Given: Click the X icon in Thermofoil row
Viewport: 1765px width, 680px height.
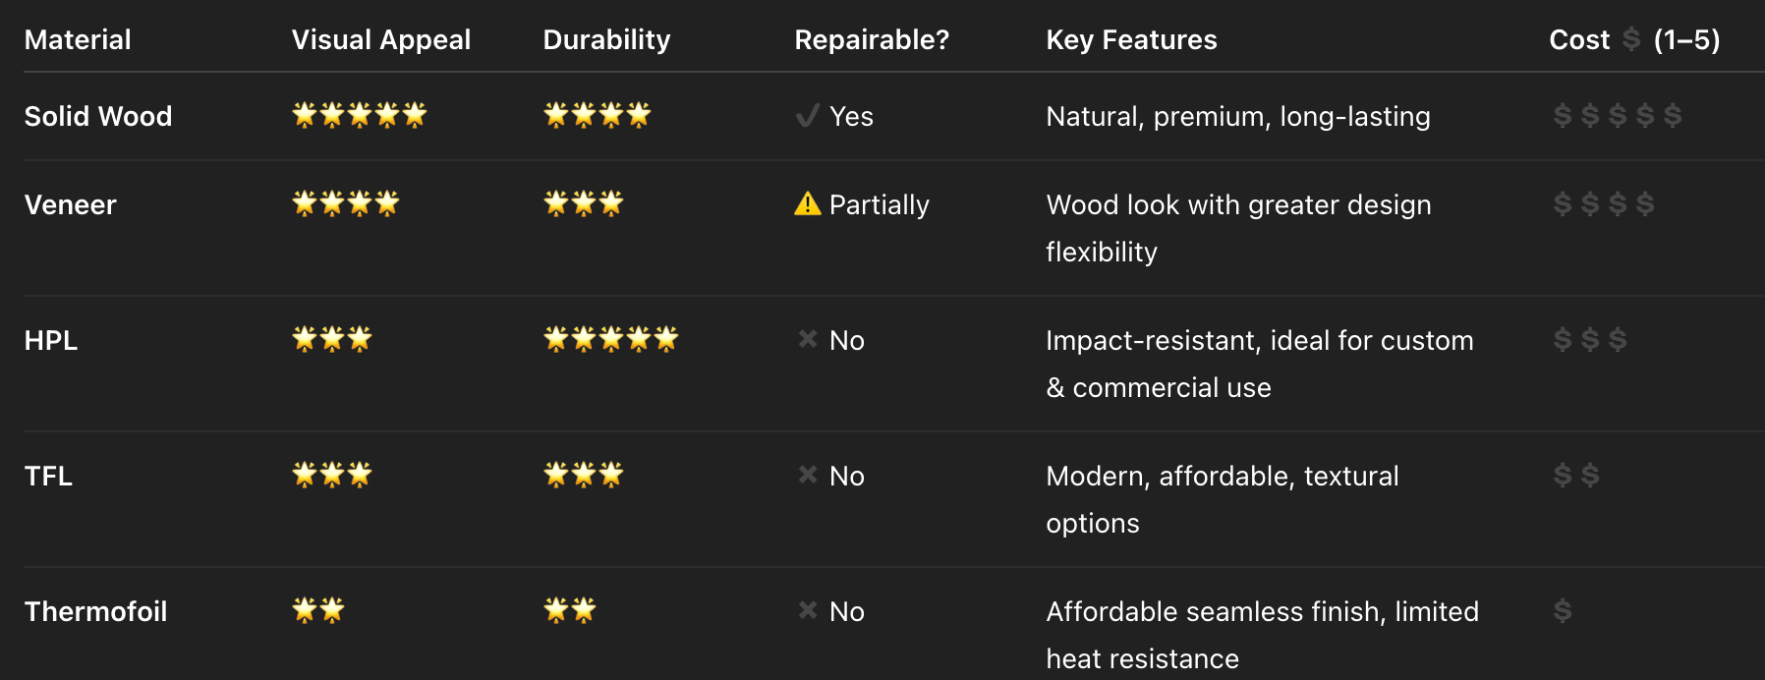Looking at the screenshot, I should (808, 610).
